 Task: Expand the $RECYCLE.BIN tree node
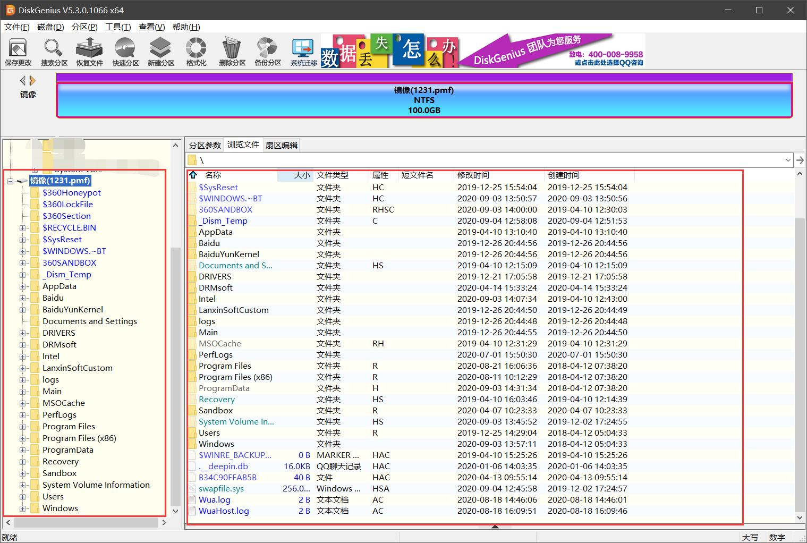(x=21, y=227)
